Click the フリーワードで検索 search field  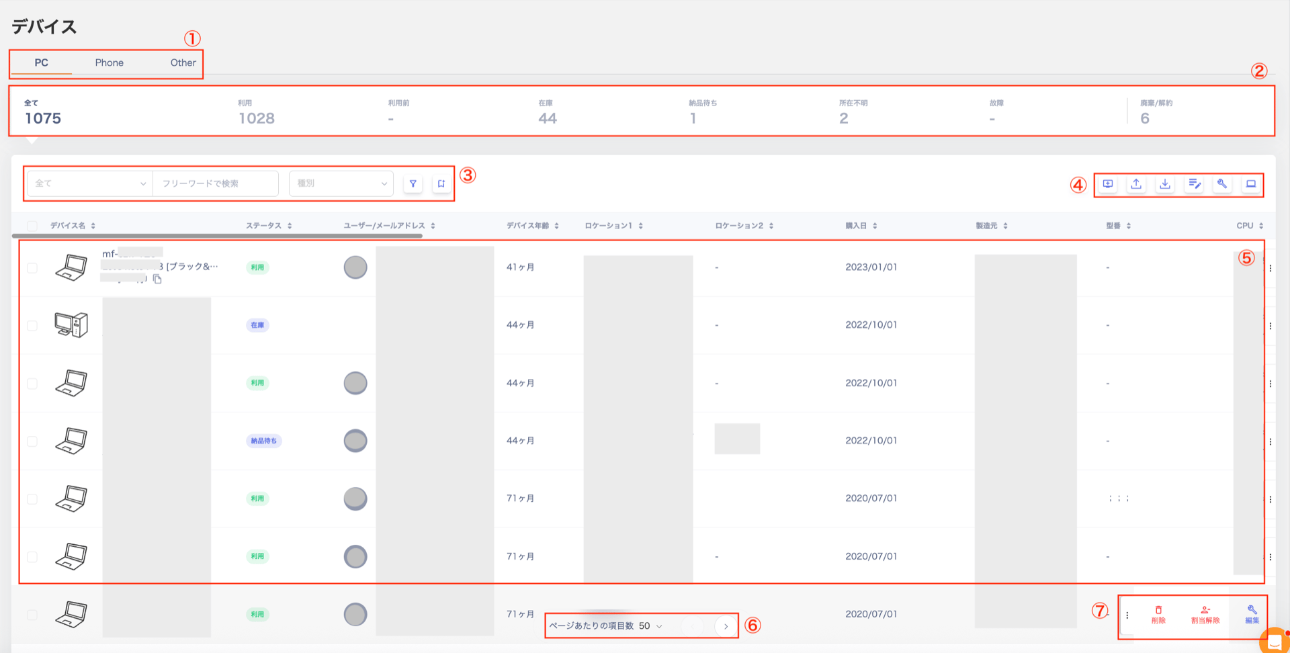pyautogui.click(x=216, y=183)
